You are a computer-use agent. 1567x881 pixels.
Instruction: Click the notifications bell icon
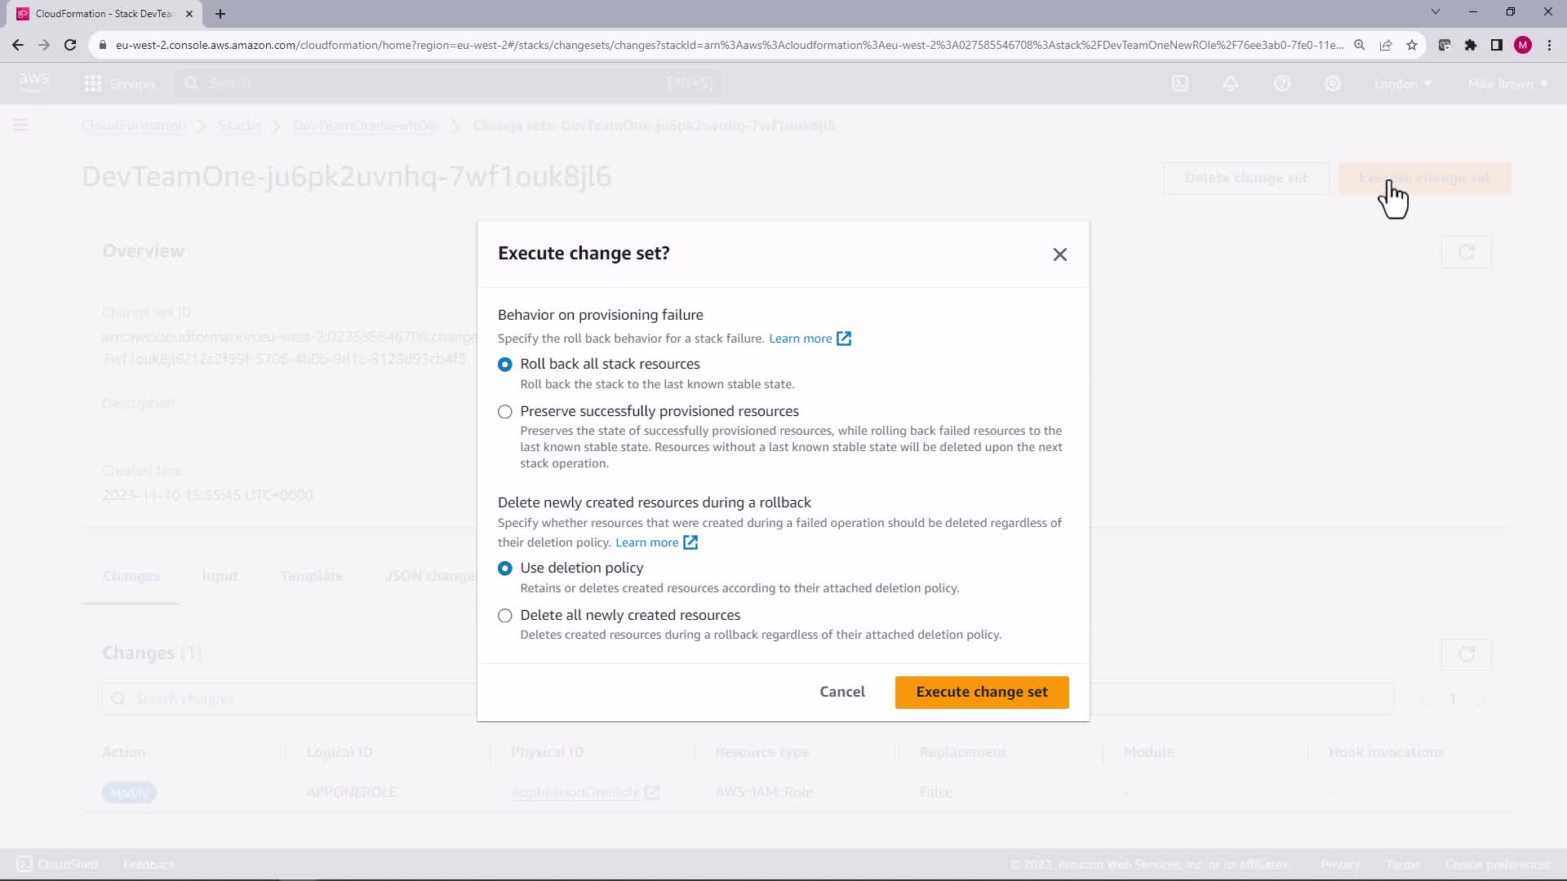(1231, 83)
